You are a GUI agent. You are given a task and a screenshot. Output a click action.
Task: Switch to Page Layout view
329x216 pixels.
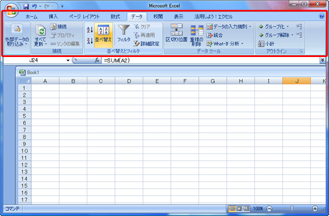pos(239,208)
